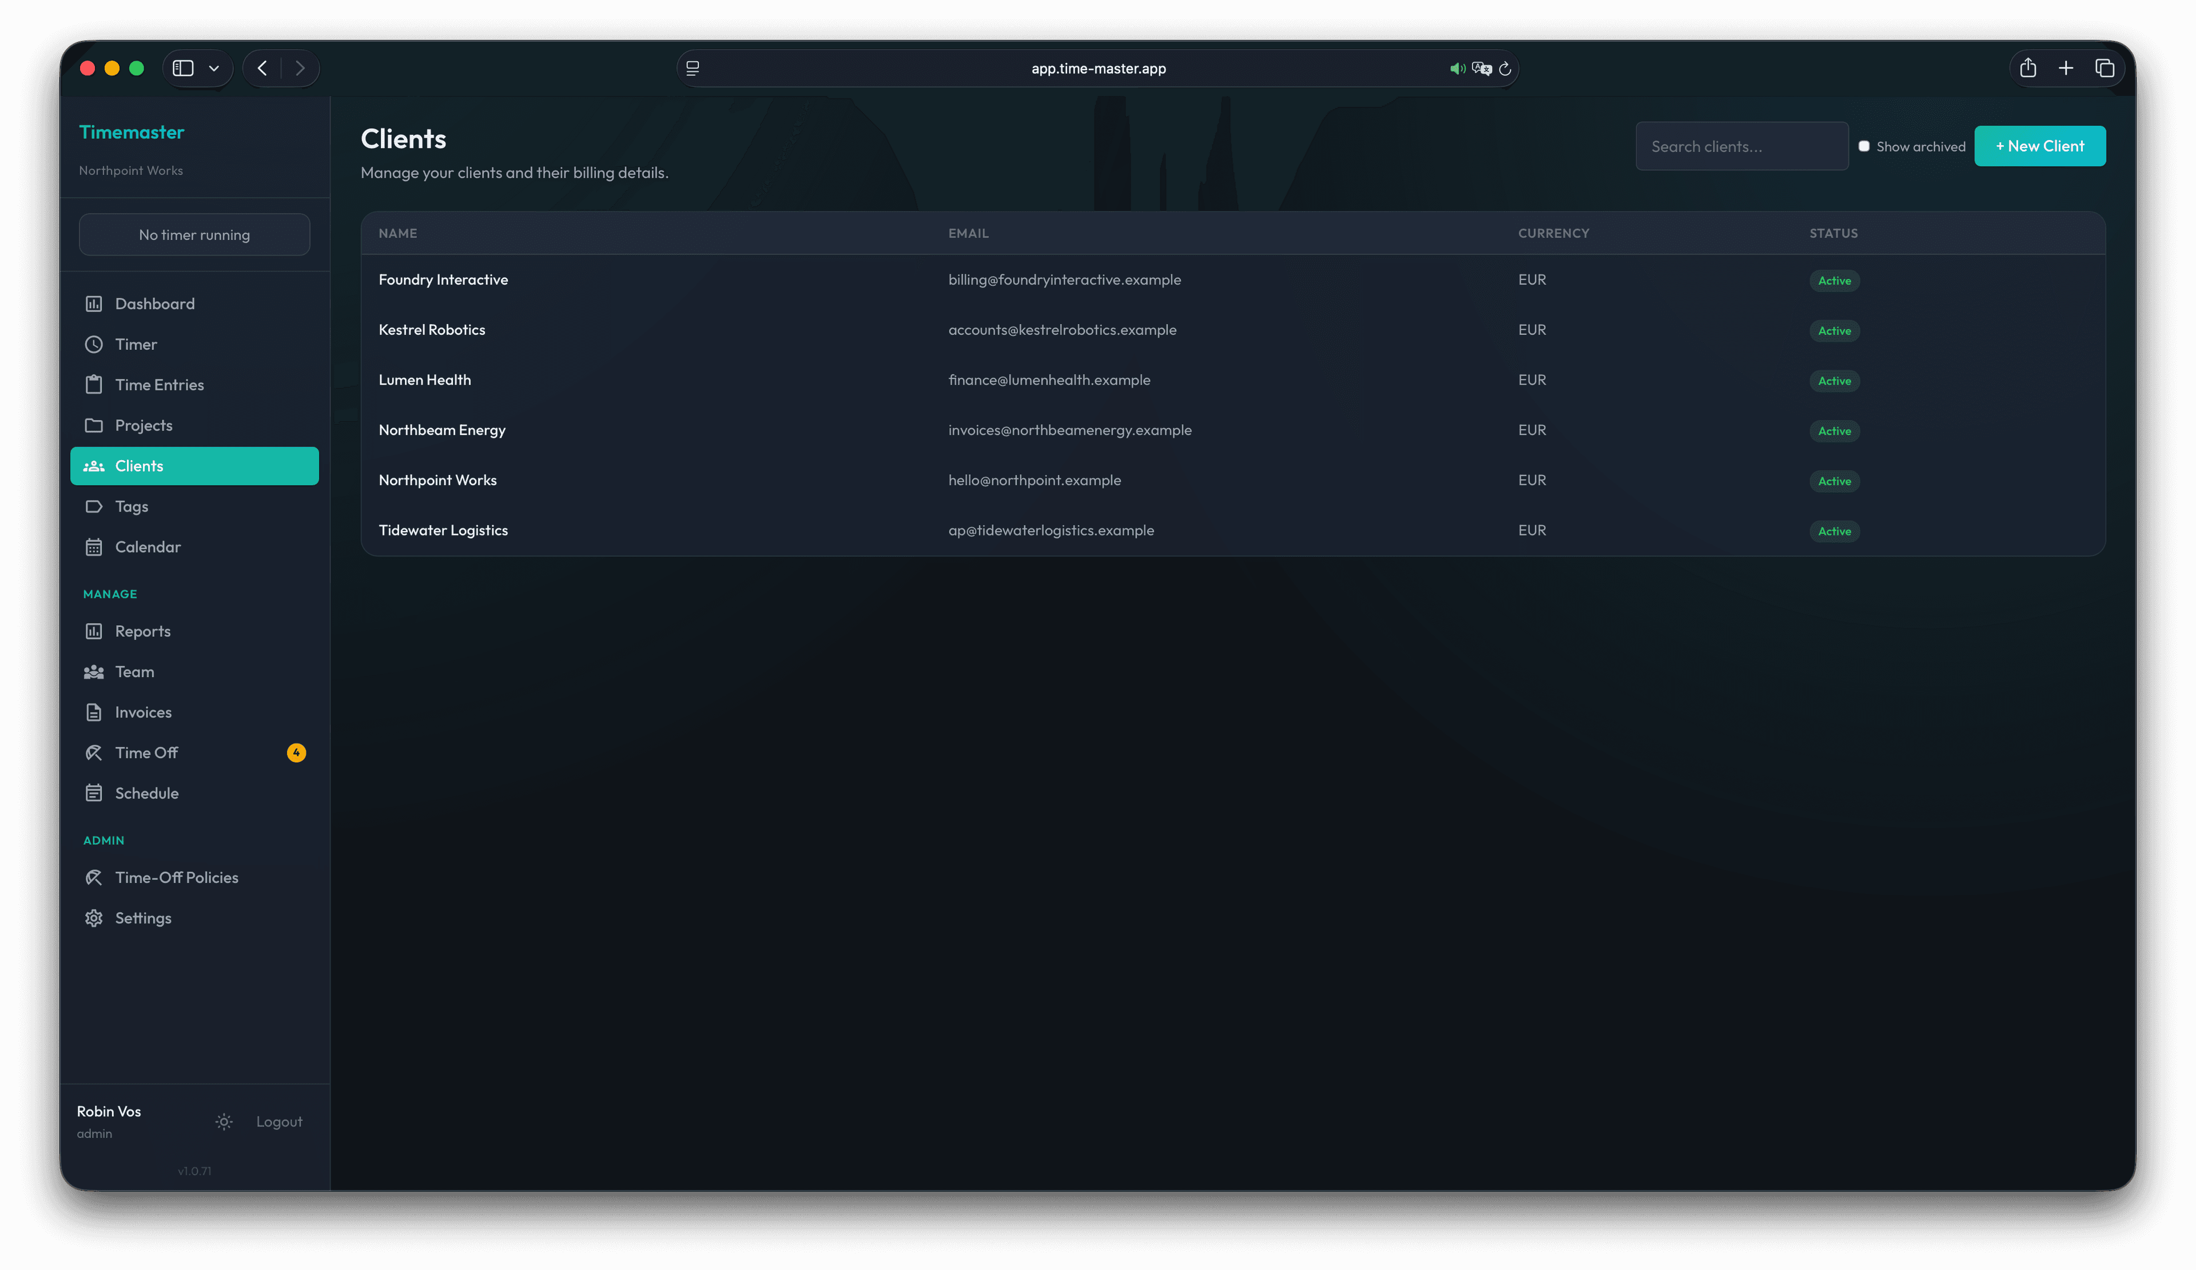2196x1270 pixels.
Task: Click the + New Client button
Action: tap(2040, 146)
